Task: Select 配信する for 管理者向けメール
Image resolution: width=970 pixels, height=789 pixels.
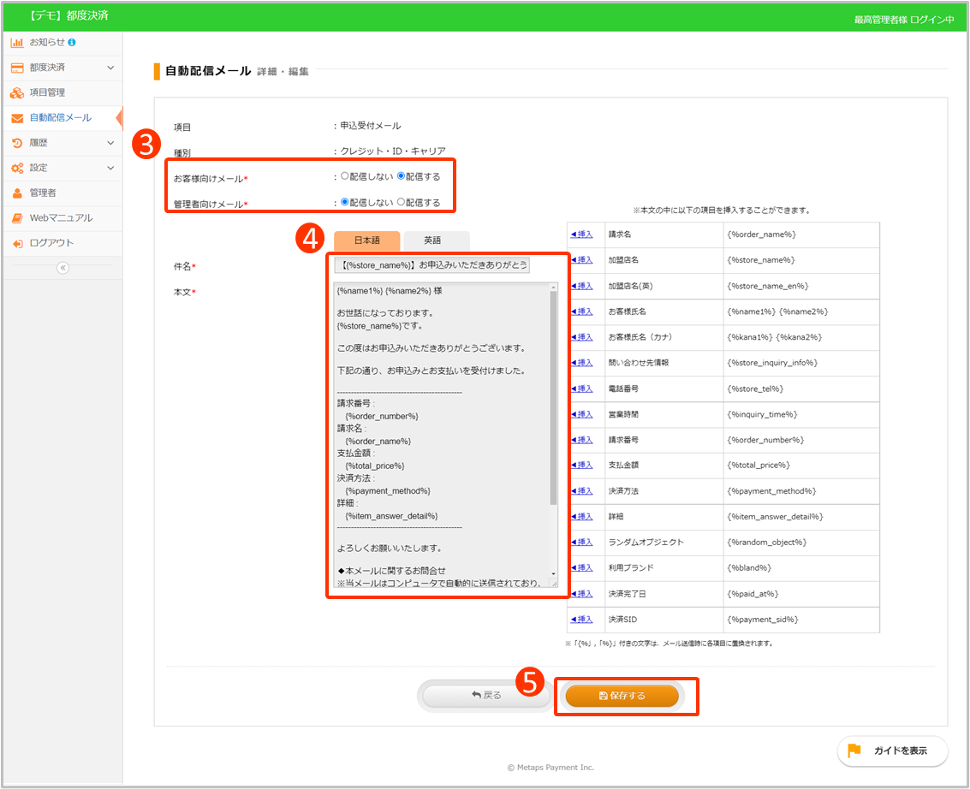Action: [402, 203]
